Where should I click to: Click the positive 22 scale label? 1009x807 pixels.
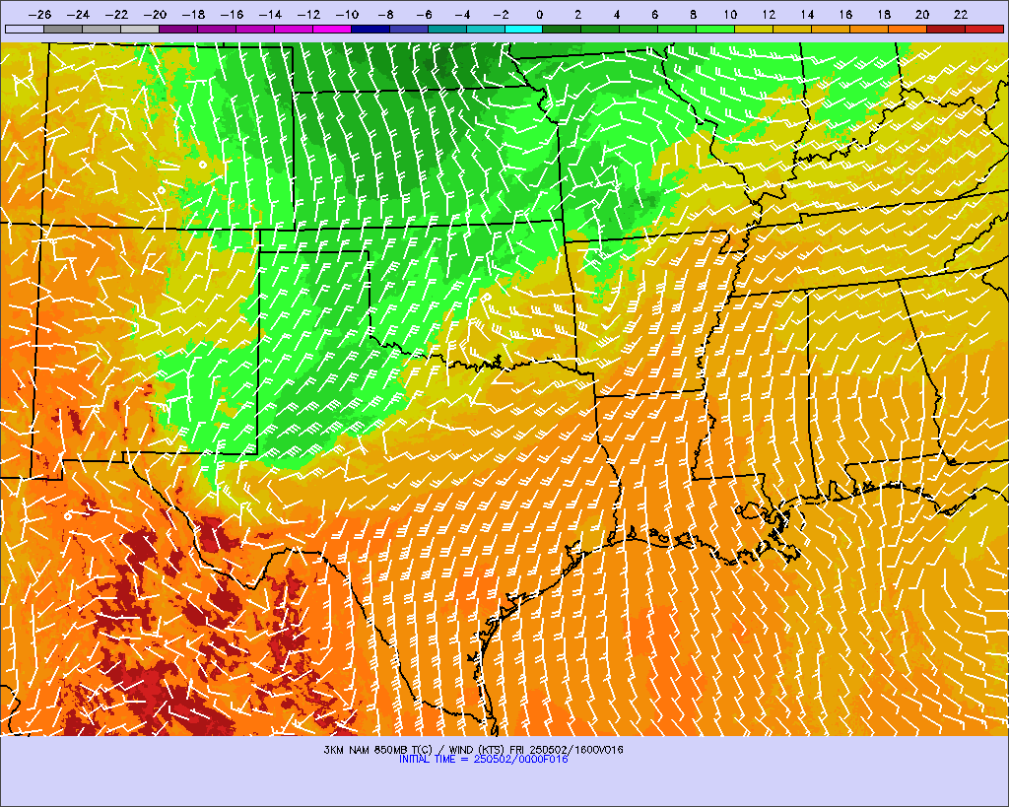(x=961, y=15)
